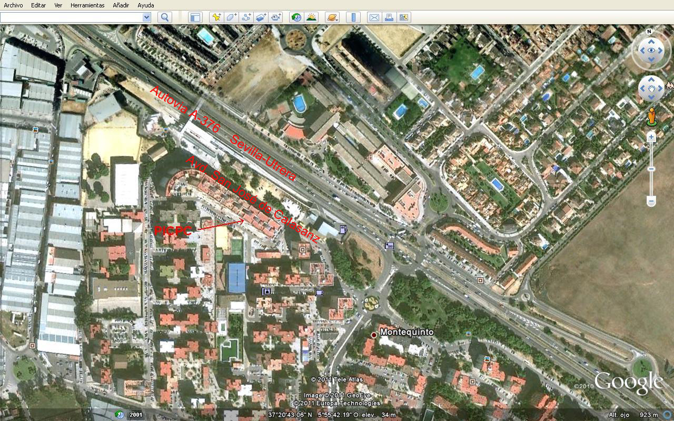This screenshot has height=421, width=674.
Task: Select the Montequinto place label
Action: coord(407,332)
